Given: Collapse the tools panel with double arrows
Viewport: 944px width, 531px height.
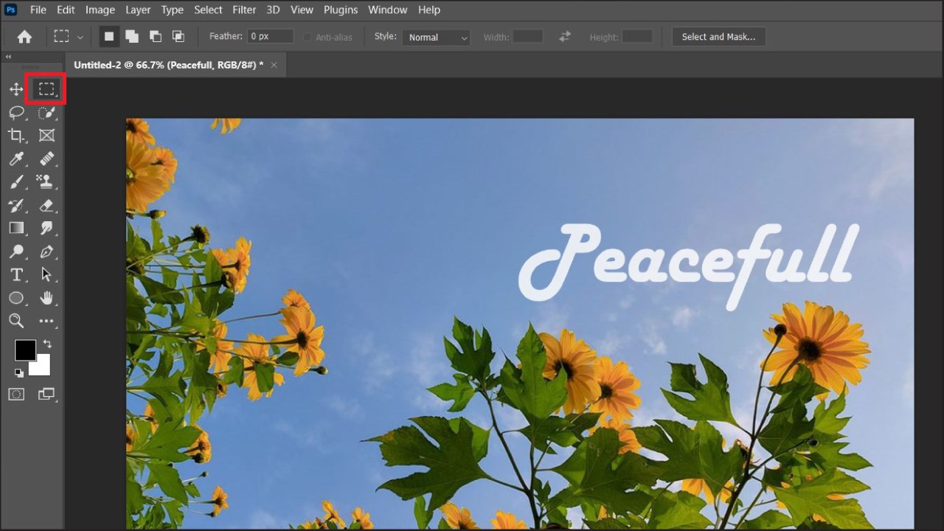Looking at the screenshot, I should coord(8,57).
